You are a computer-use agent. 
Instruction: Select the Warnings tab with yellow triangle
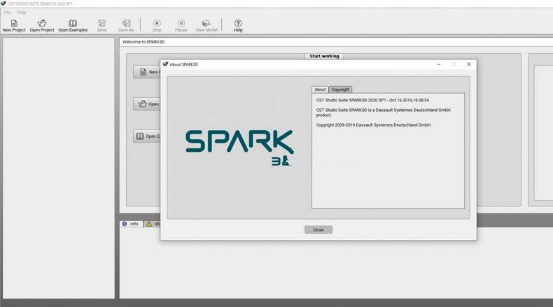click(x=153, y=224)
